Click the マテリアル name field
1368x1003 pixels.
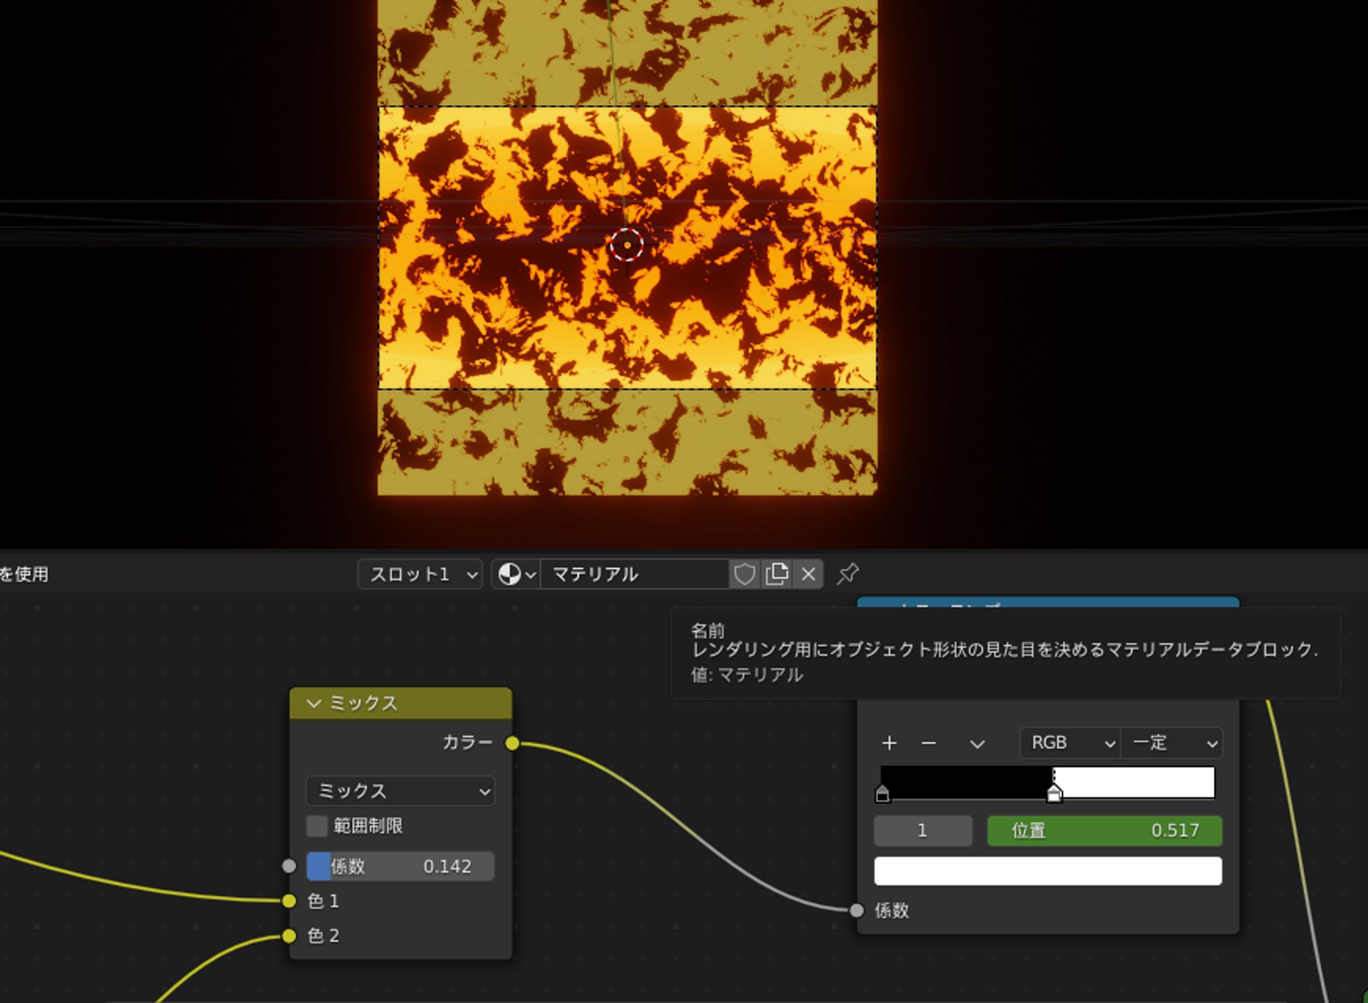coord(633,574)
